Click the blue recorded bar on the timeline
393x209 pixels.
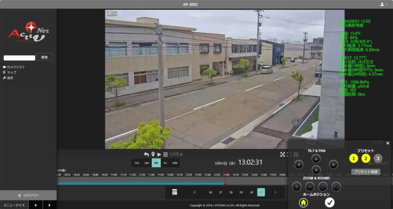click(x=141, y=183)
